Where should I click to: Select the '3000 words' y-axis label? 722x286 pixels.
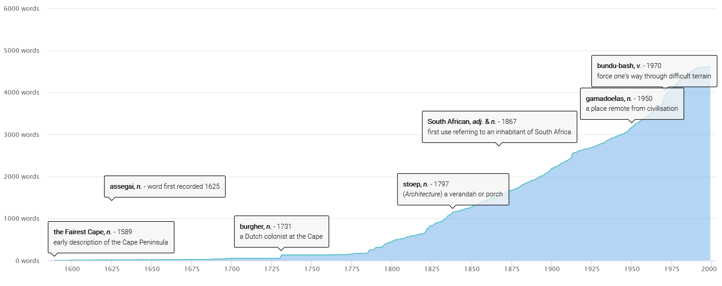click(x=22, y=135)
